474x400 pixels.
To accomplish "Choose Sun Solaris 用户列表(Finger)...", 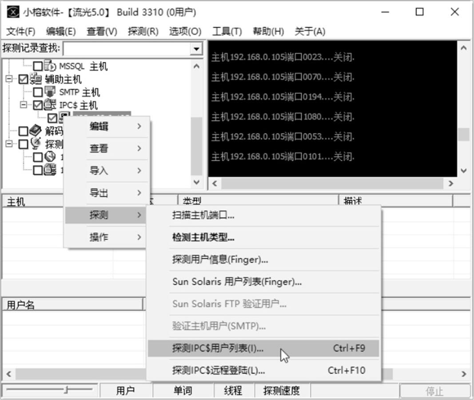I will pos(263,282).
